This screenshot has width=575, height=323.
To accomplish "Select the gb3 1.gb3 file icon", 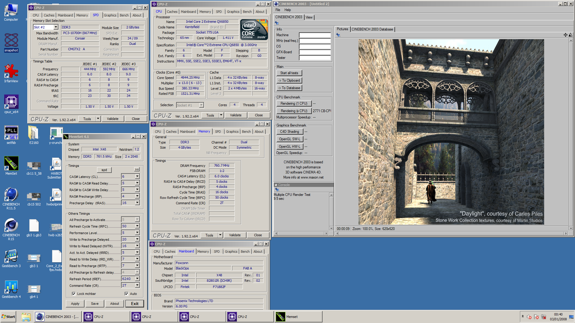I will [34, 228].
